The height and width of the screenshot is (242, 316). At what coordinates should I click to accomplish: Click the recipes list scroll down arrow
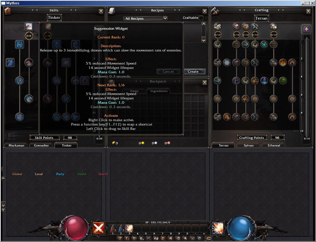pyautogui.click(x=204, y=41)
